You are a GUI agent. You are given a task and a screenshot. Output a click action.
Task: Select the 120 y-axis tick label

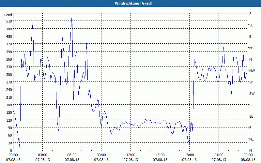9,120
